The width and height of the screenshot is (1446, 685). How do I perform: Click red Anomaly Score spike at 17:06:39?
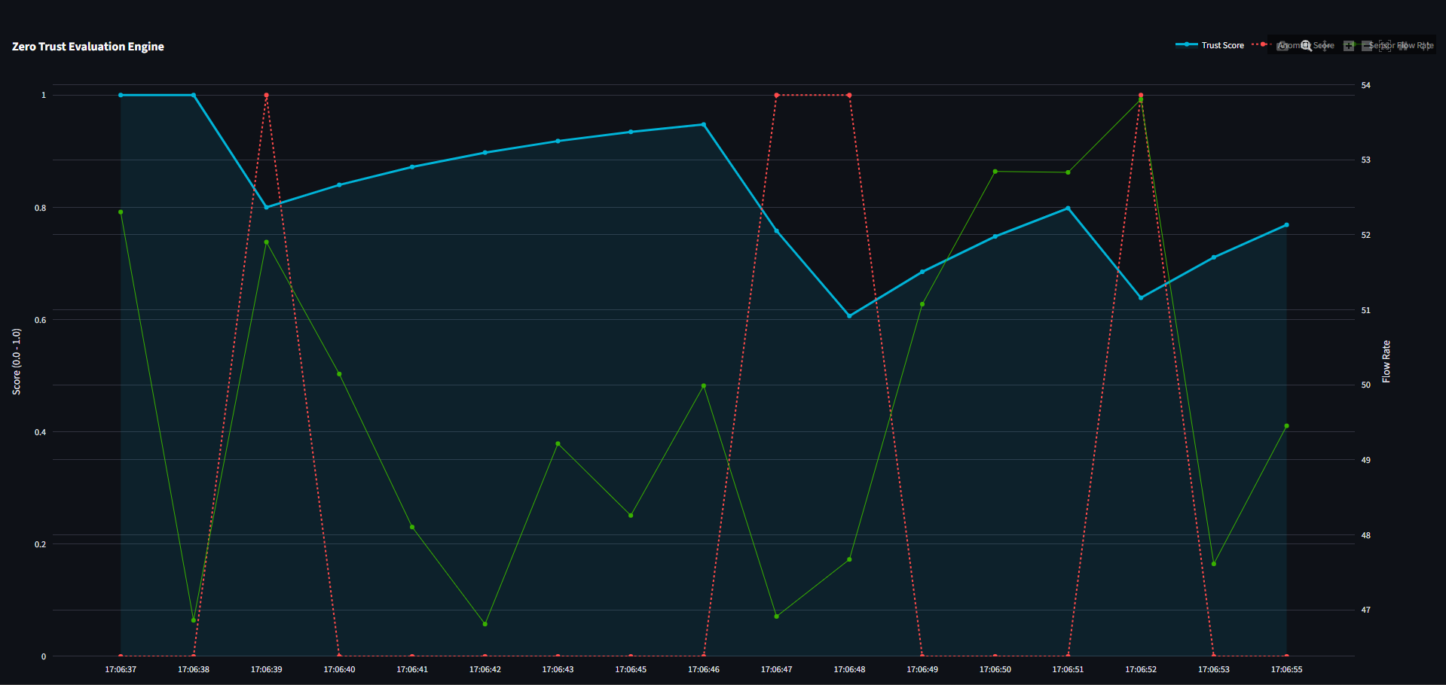coord(266,96)
